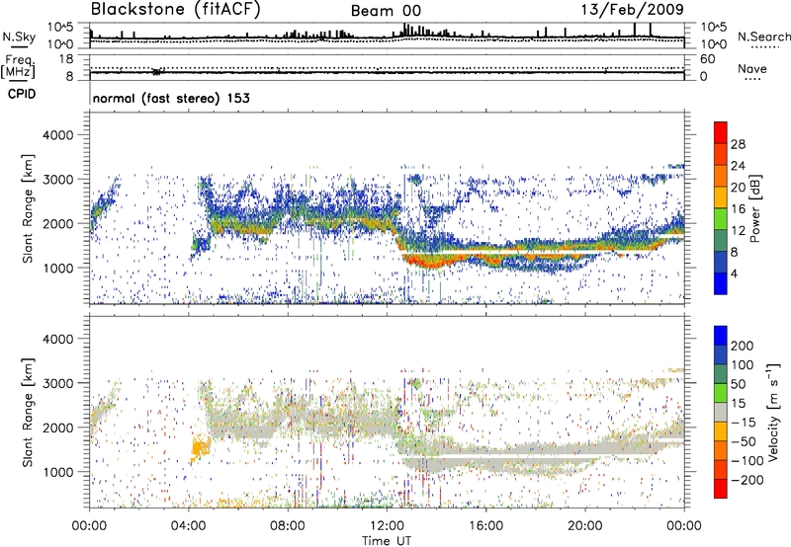Viewport: 791px width, 547px height.
Task: Click the "4" value on Power color bar
Action: 734,273
